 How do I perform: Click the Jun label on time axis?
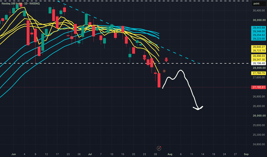coord(14,154)
